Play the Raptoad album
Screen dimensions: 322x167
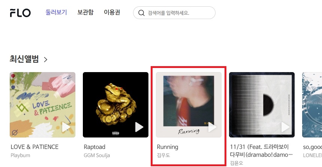[139, 127]
